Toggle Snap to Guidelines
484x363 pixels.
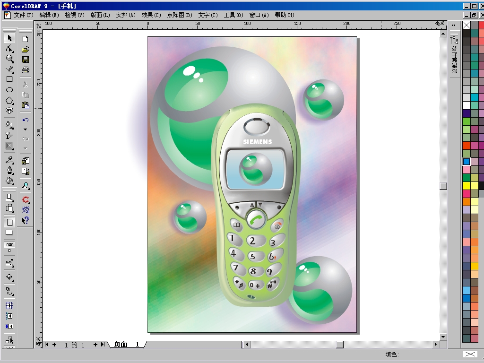click(x=9, y=316)
